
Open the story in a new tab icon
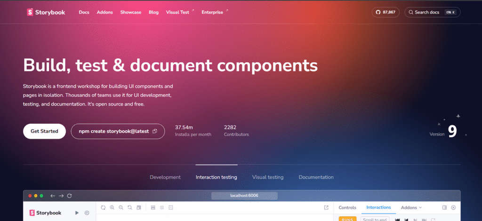click(326, 207)
